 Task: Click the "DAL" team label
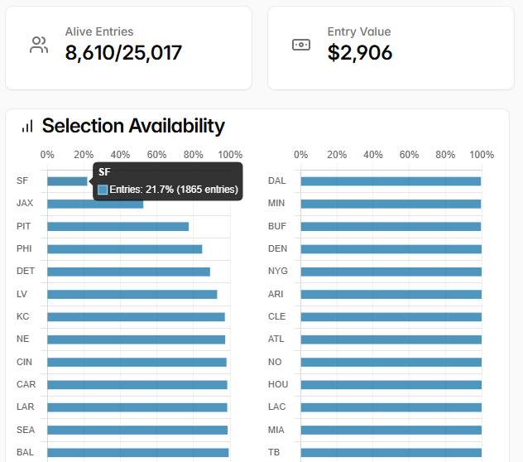[x=277, y=181]
